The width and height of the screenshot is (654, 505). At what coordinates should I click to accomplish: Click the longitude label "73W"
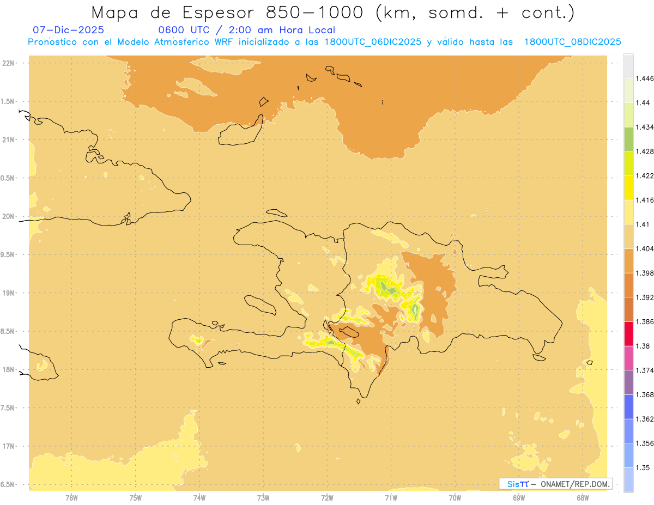[x=263, y=497]
